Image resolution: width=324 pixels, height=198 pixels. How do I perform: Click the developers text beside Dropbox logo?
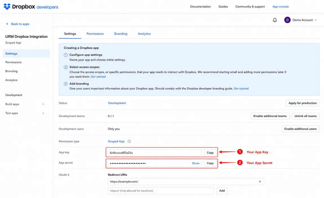[x=47, y=7]
